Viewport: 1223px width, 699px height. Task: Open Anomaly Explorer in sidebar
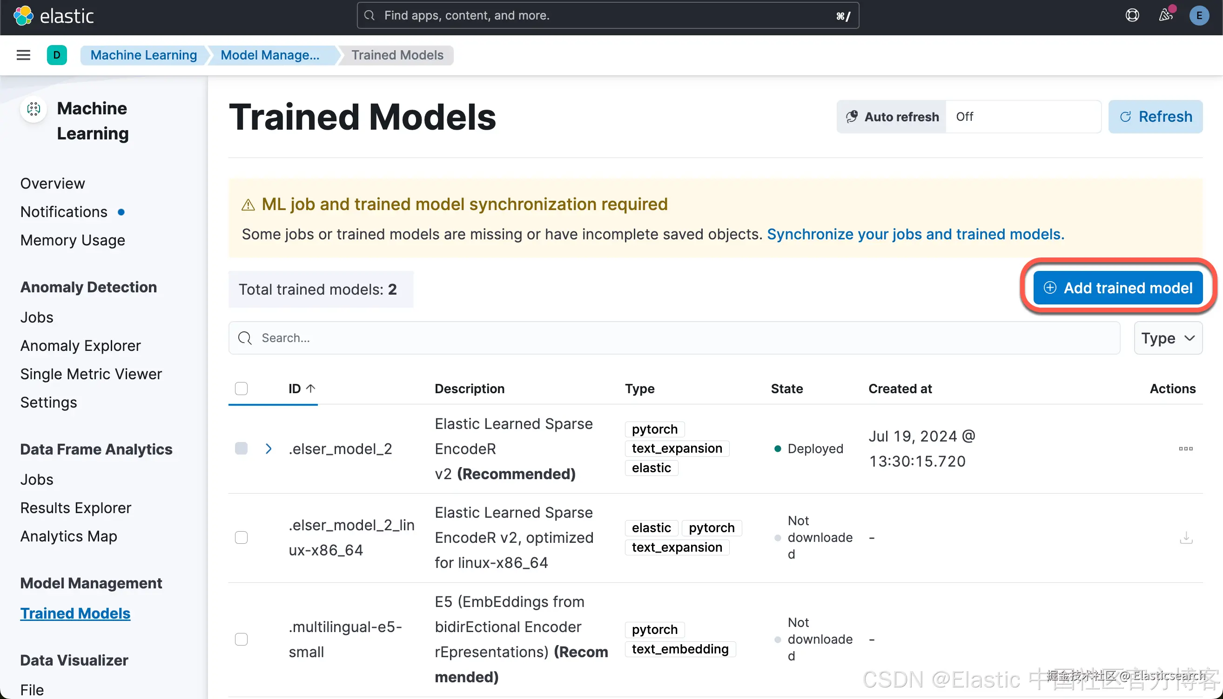[x=80, y=346]
